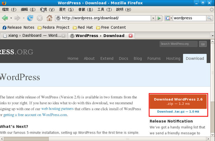Click the Search WordPress.org field
This screenshot has width=215, height=141.
pyautogui.click(x=178, y=44)
